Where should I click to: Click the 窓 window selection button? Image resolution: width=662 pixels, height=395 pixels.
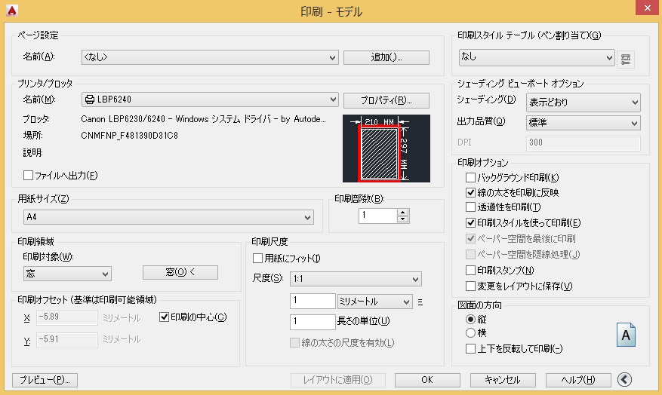pyautogui.click(x=180, y=273)
